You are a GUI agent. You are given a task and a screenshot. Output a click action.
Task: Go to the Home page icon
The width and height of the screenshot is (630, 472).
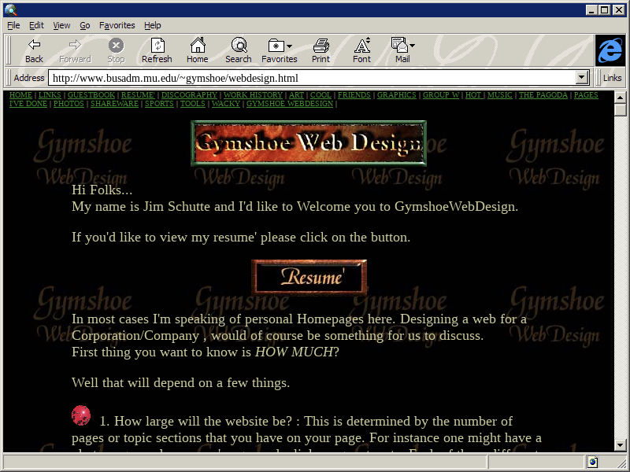coord(197,50)
